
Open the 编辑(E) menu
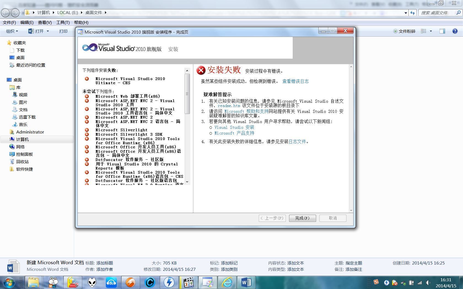pyautogui.click(x=27, y=23)
